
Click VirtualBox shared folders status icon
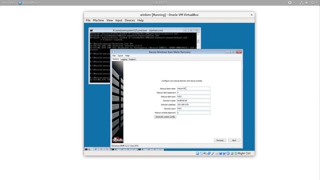point(216,153)
